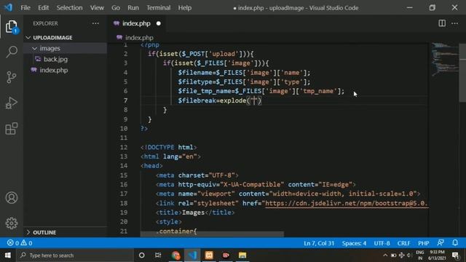The height and width of the screenshot is (262, 466).
Task: Open the Run and Debug view icon
Action: tap(12, 103)
